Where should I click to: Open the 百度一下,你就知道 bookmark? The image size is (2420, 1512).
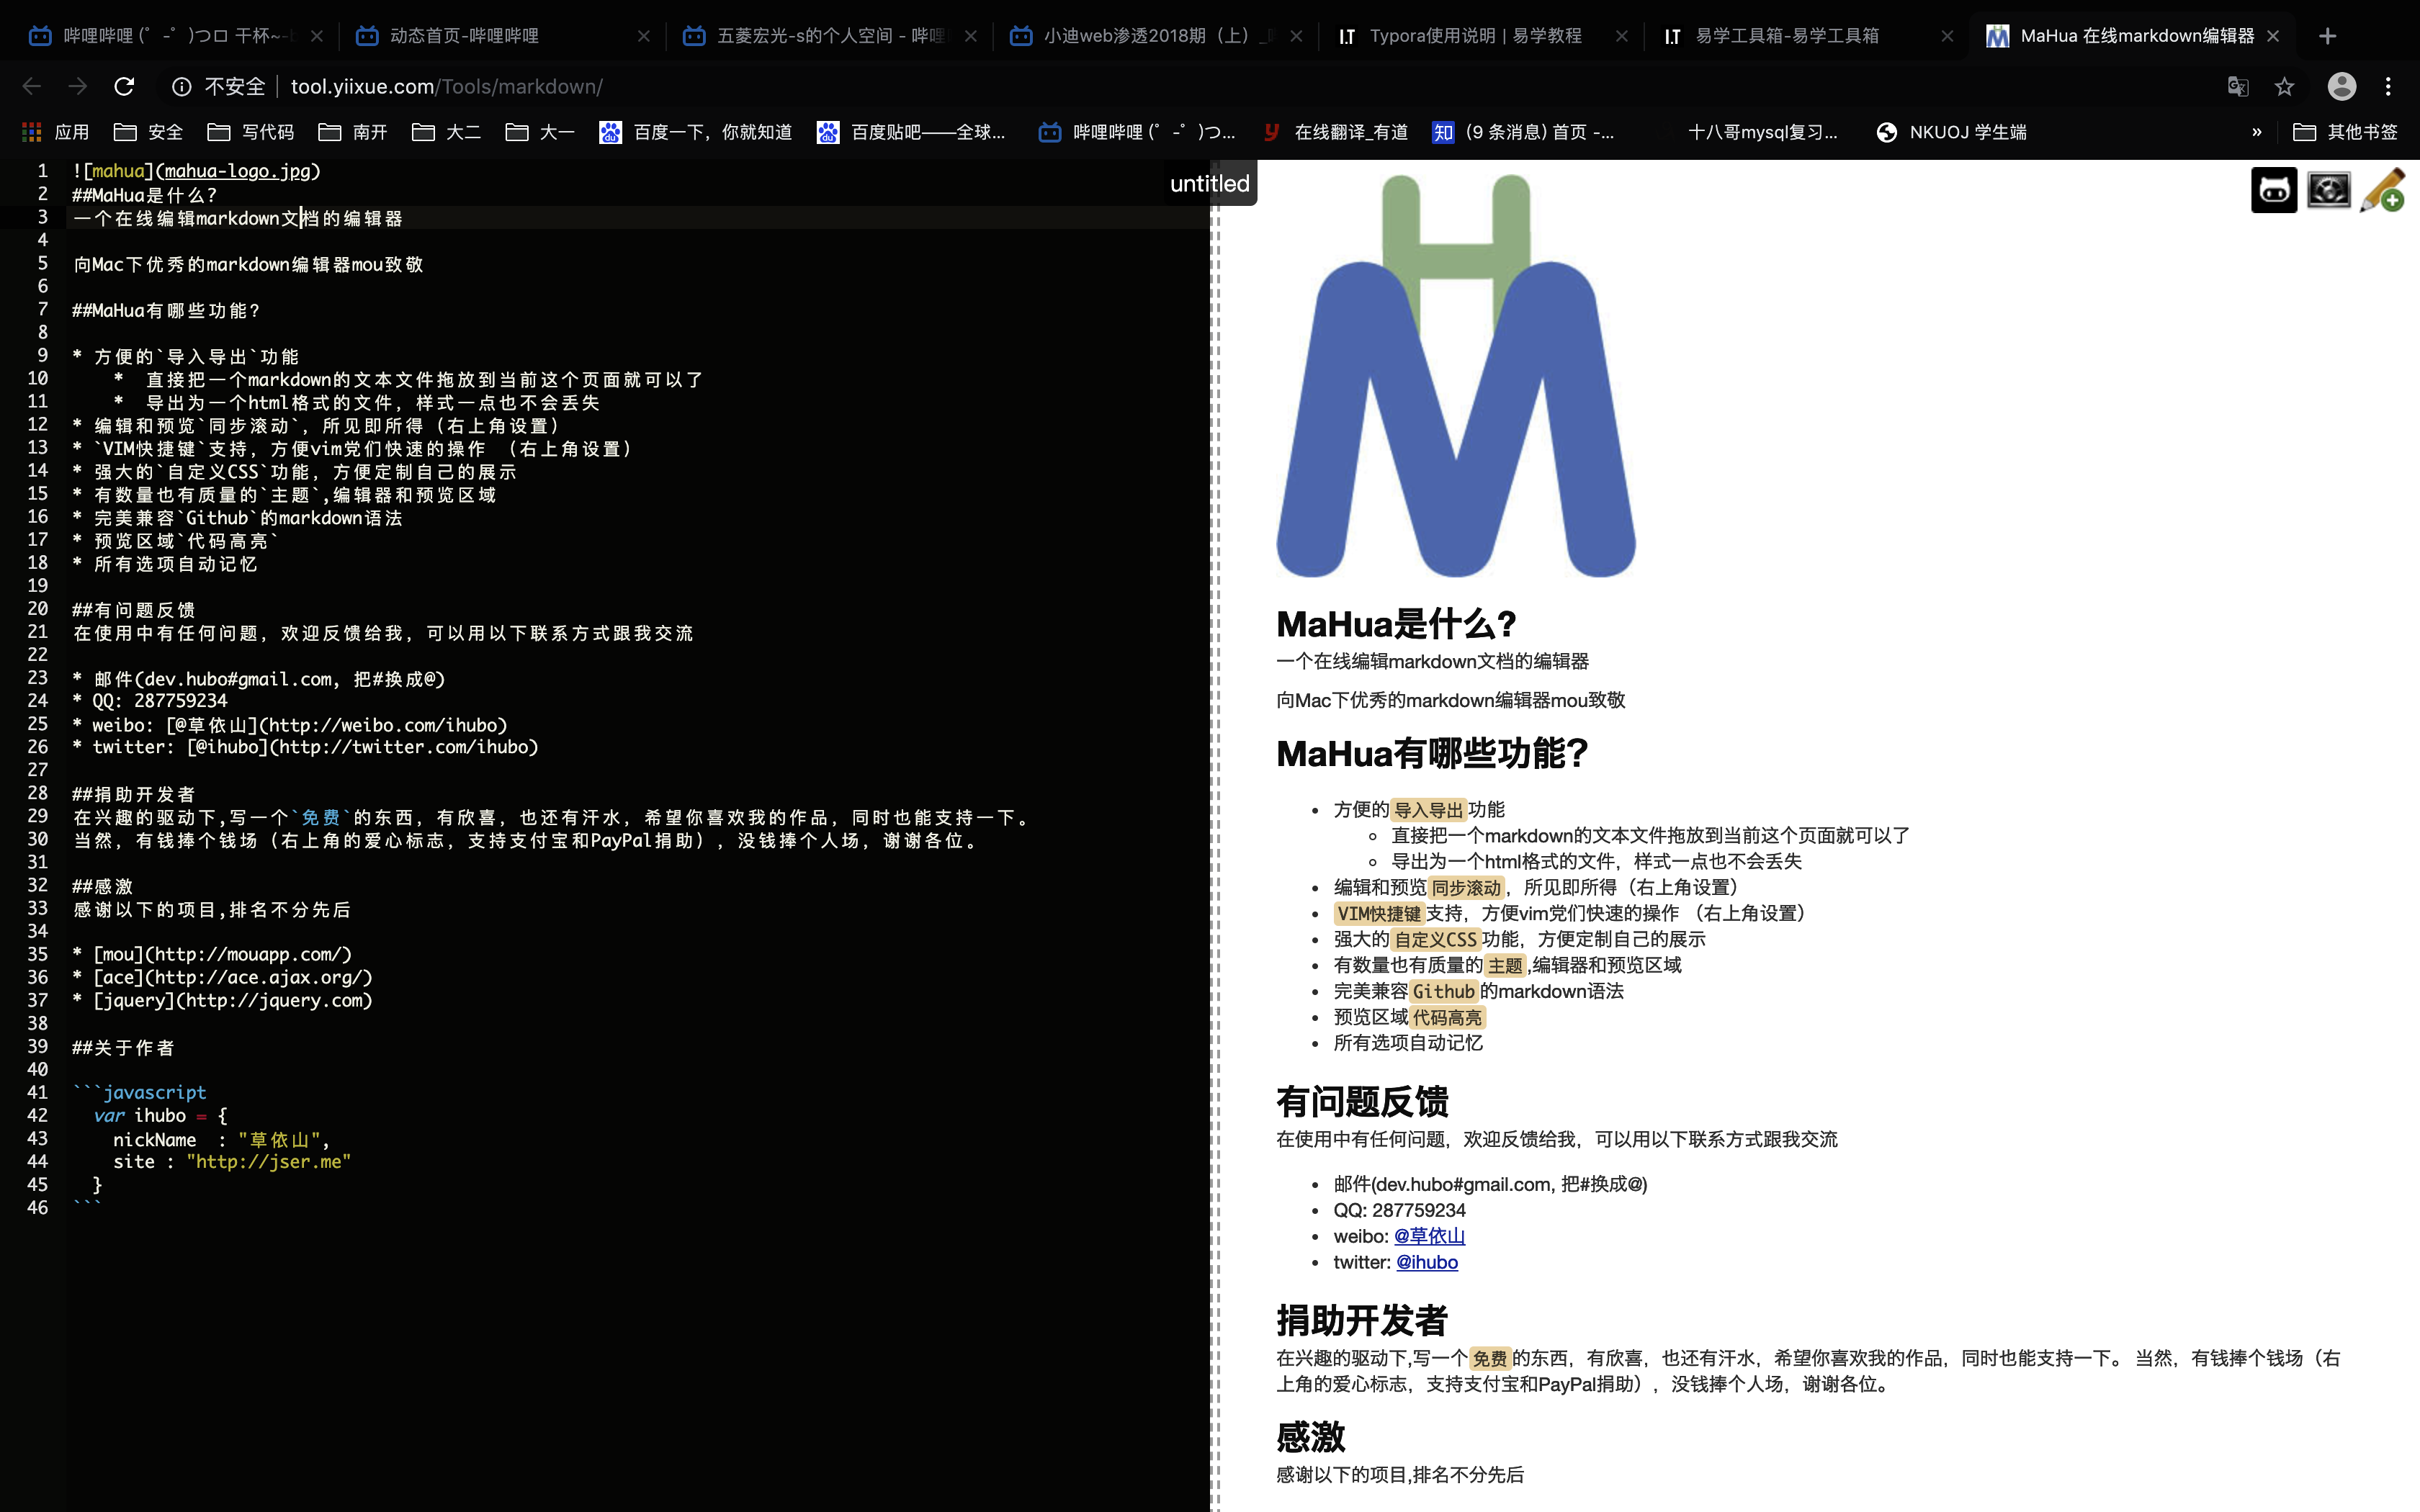[x=695, y=132]
